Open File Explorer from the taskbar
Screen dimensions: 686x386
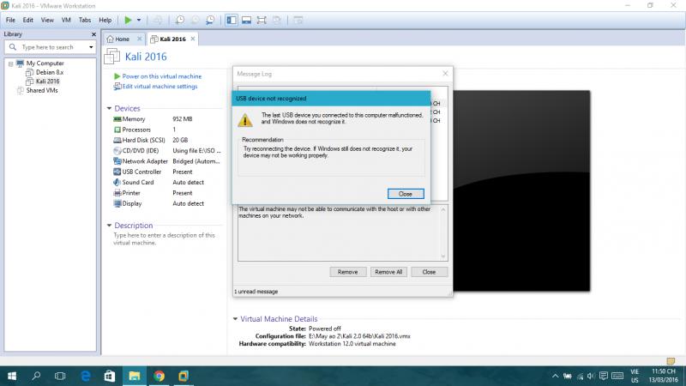coord(135,376)
